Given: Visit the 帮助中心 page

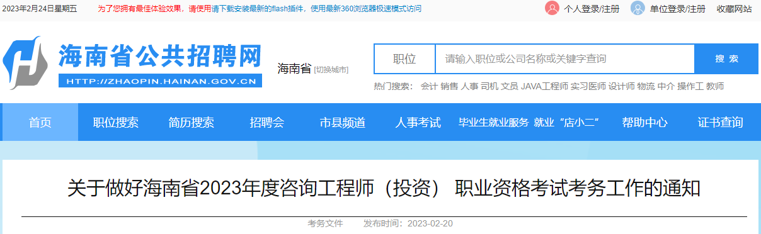Looking at the screenshot, I should [x=645, y=123].
